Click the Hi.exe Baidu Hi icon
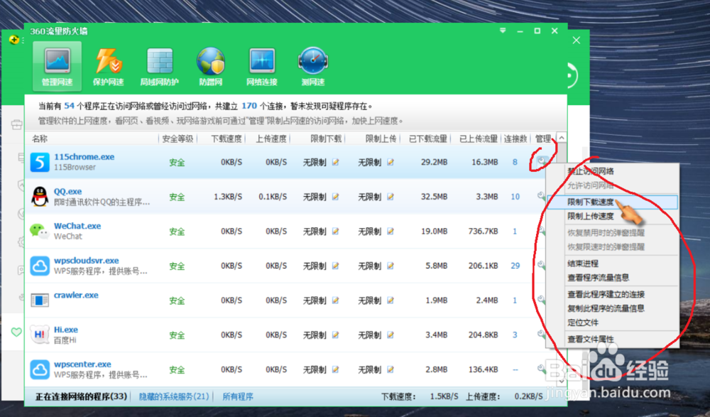The width and height of the screenshot is (710, 417). pyautogui.click(x=40, y=335)
